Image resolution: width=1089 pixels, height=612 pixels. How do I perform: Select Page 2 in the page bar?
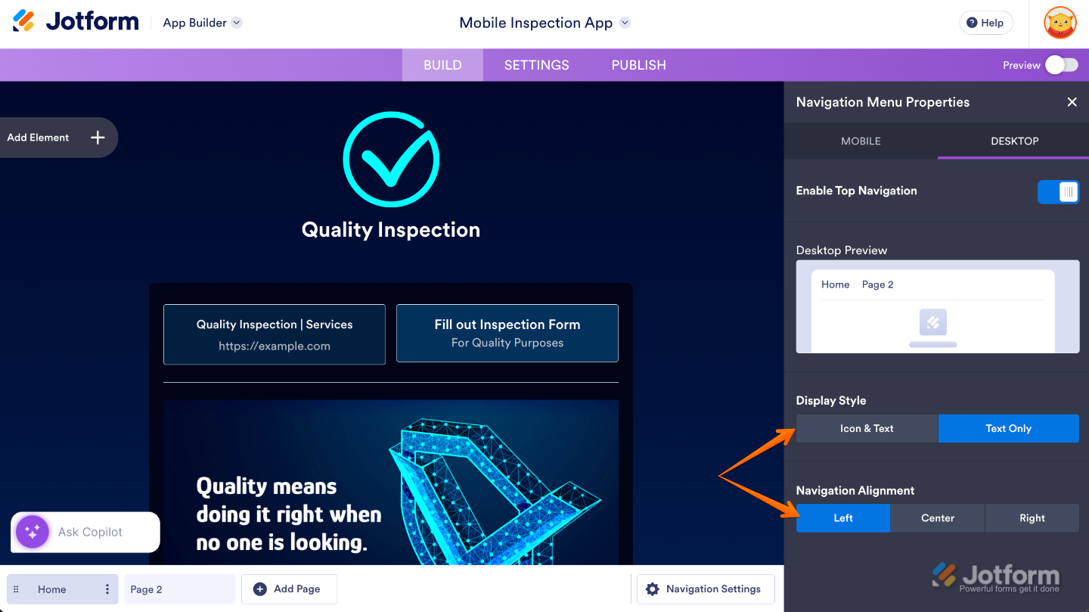coord(179,589)
